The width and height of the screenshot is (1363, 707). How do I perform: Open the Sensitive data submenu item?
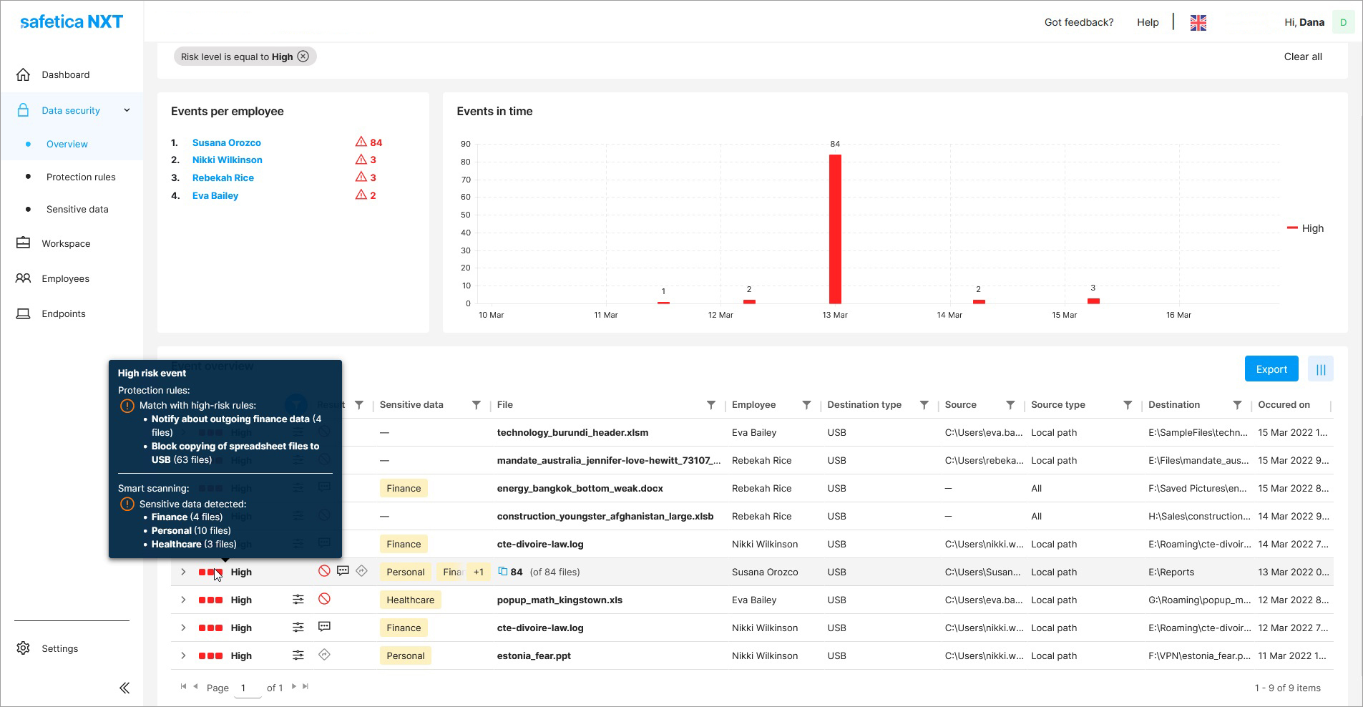coord(77,209)
